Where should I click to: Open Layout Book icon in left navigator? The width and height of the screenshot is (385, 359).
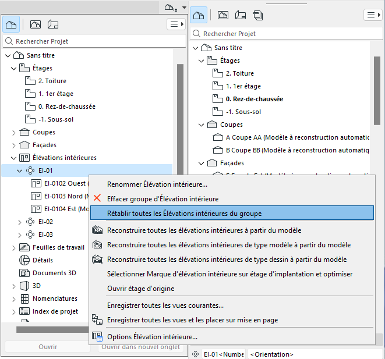(x=53, y=24)
